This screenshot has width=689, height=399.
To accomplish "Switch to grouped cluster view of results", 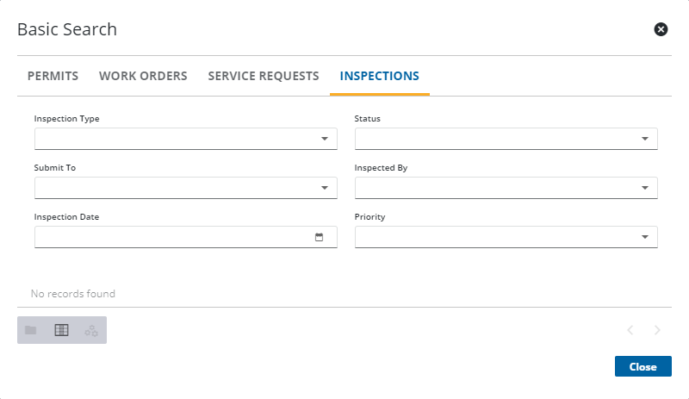I will [x=91, y=330].
